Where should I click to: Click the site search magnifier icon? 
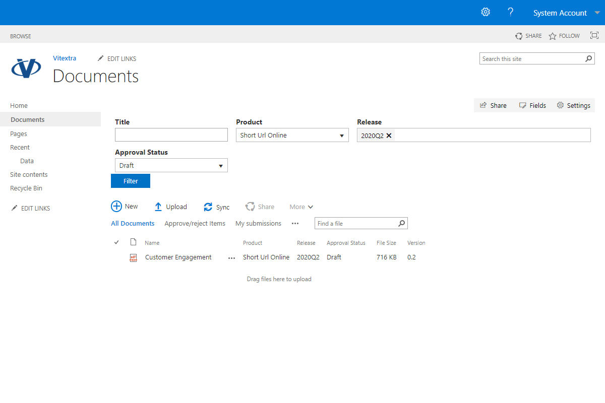tap(589, 59)
